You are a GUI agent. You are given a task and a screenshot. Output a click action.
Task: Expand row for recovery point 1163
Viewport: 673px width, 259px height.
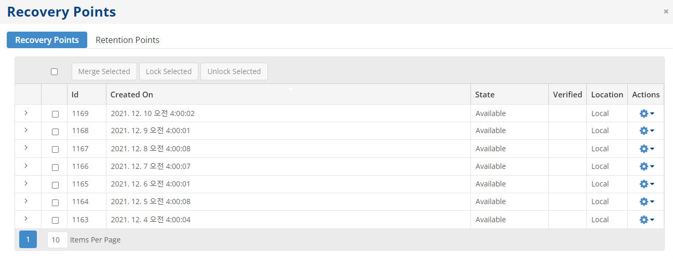26,219
